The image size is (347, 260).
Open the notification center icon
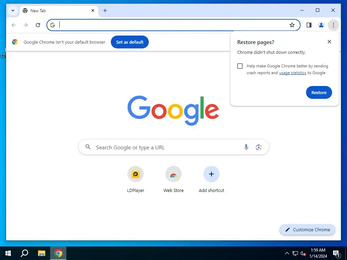point(336,254)
